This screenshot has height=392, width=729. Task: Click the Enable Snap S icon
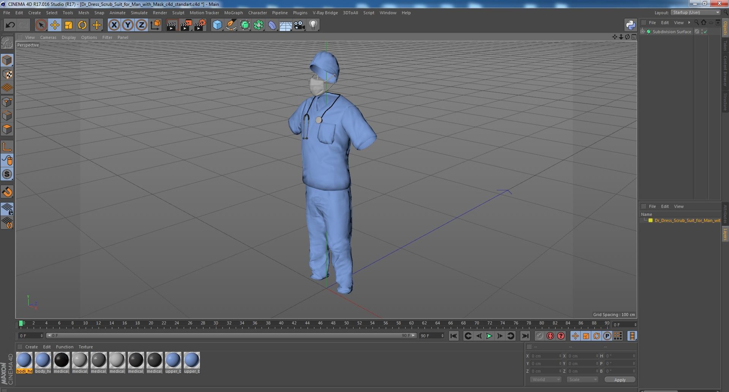pos(7,174)
